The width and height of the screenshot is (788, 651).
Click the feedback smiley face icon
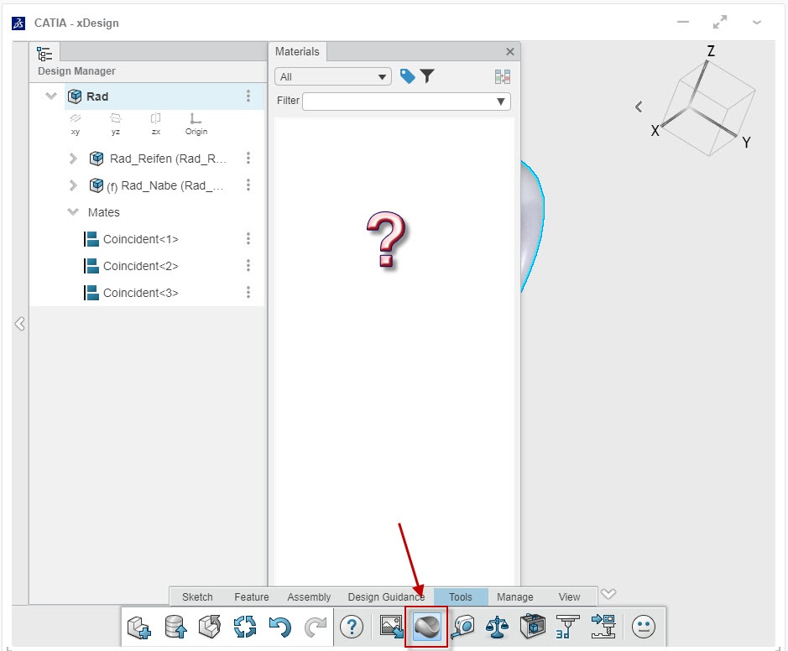tap(644, 627)
